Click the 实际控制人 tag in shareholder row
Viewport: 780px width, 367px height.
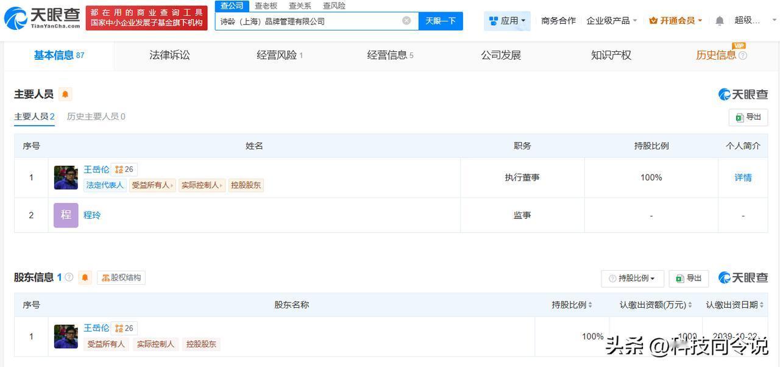(x=155, y=344)
